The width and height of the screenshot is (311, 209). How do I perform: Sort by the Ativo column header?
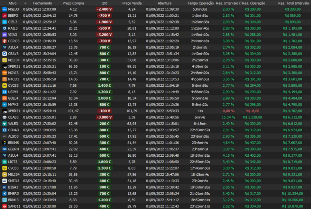tap(13, 3)
